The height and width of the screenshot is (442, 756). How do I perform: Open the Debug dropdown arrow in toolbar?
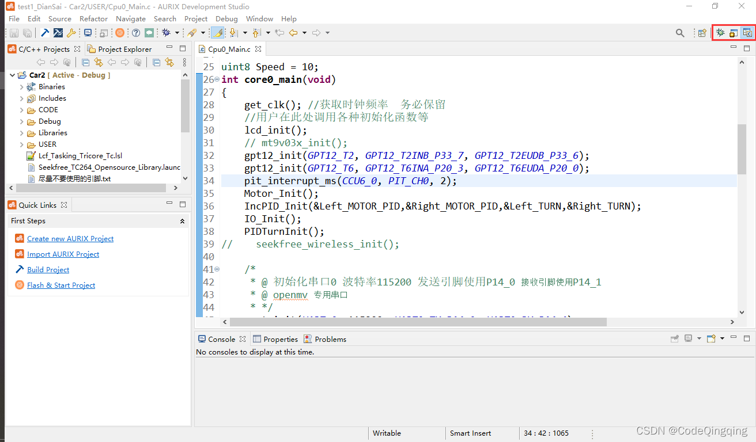coord(177,33)
